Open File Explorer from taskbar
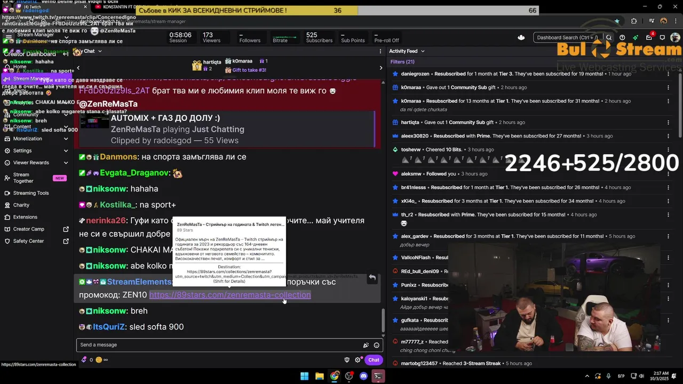The image size is (683, 384). point(319,376)
